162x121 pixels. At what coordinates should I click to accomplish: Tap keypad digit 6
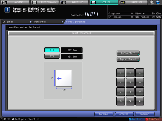coord(140,82)
